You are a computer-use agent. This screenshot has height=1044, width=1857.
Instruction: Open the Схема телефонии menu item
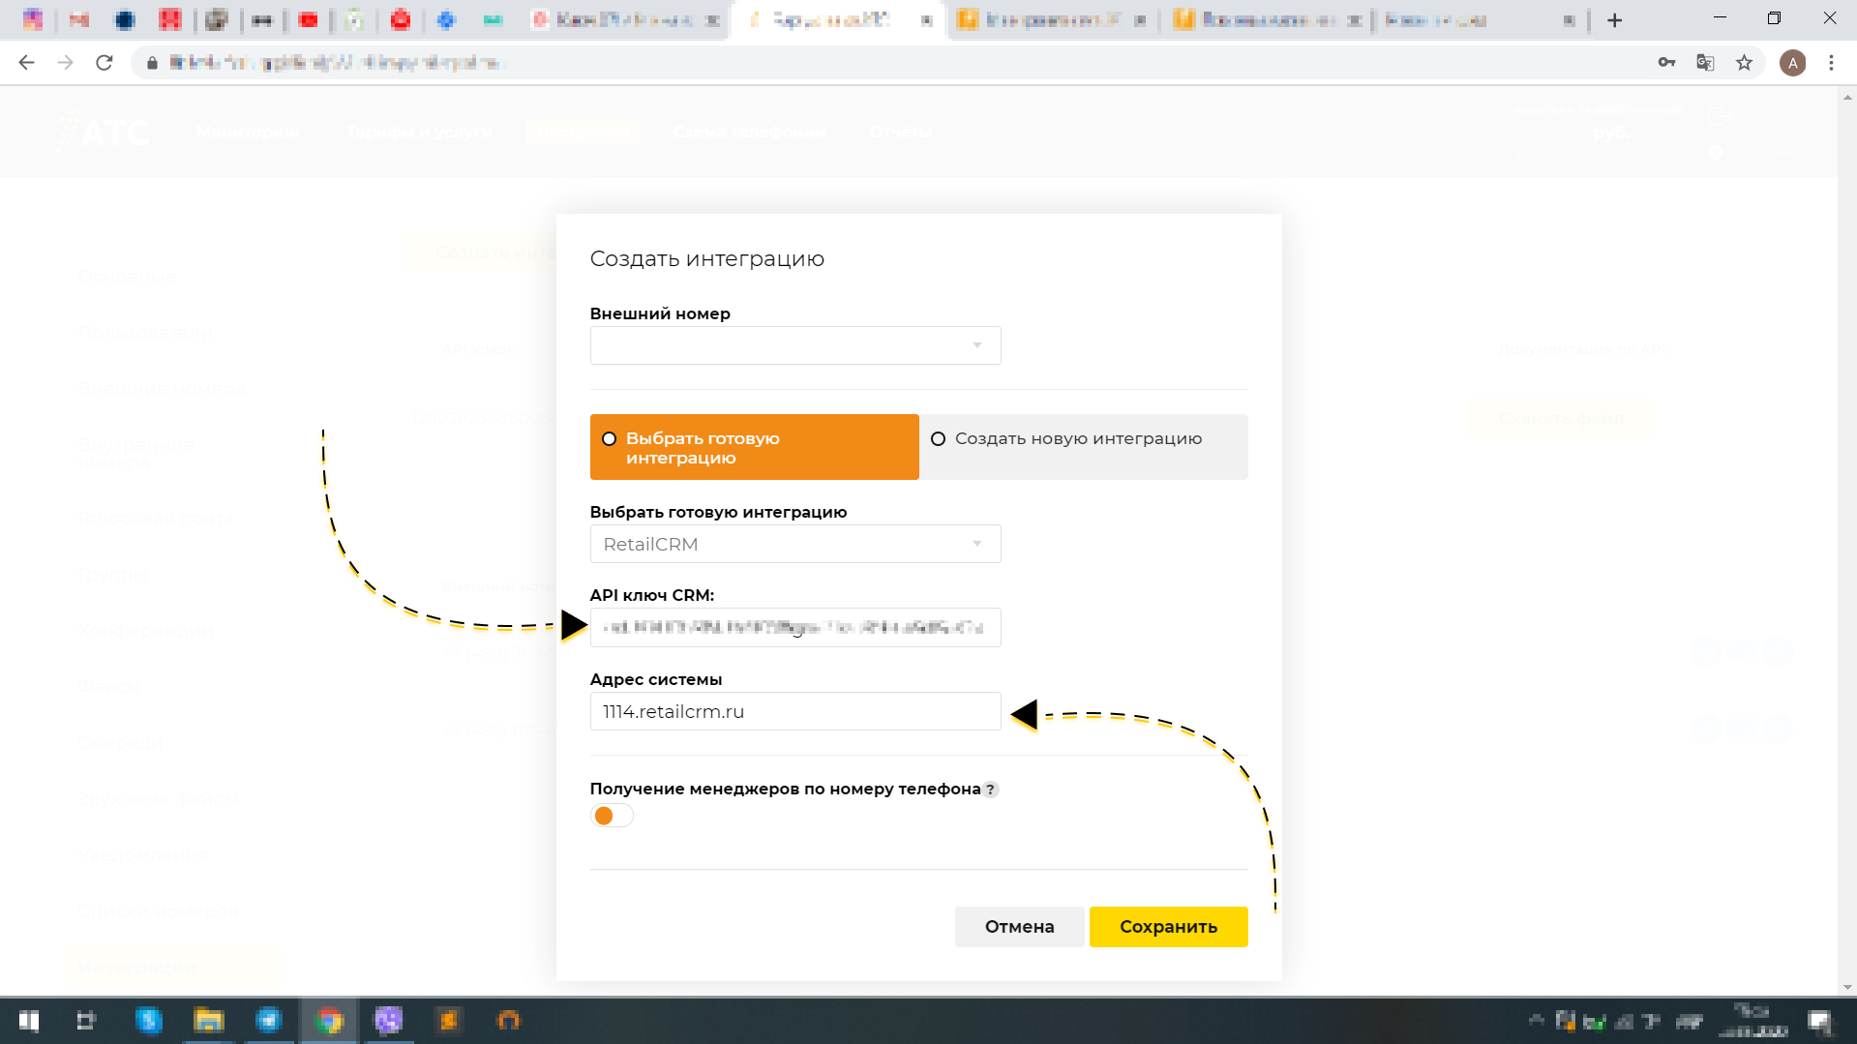(750, 133)
